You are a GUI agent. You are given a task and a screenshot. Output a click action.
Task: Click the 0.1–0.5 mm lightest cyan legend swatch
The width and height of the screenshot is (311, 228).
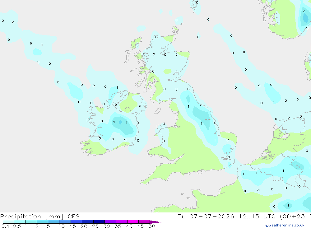coord(8,222)
